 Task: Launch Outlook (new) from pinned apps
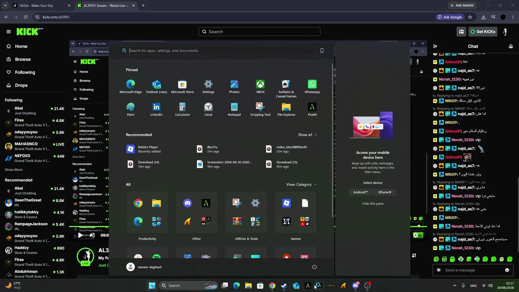157,87
